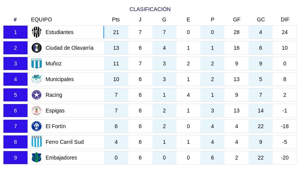The width and height of the screenshot is (301, 171).
Task: Click the Muñoz team badge
Action: tap(37, 64)
